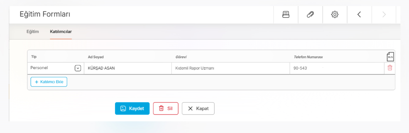The height and width of the screenshot is (133, 409).
Task: Click the Katılımcı Ekle button
Action: (49, 82)
